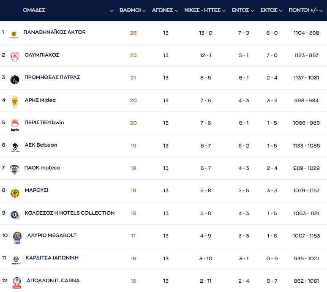Open ΠΑΝΑΘΗΝΑΪΚΟΣ AKTOR team name link
This screenshot has width=327, height=292.
pos(54,32)
